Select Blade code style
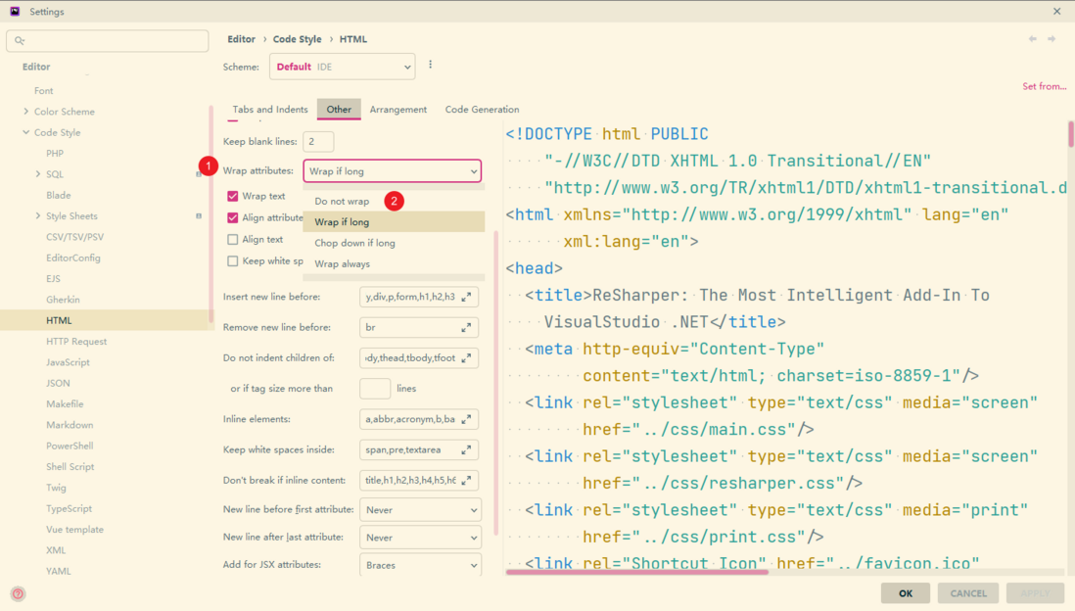Image resolution: width=1075 pixels, height=611 pixels. pyautogui.click(x=59, y=196)
